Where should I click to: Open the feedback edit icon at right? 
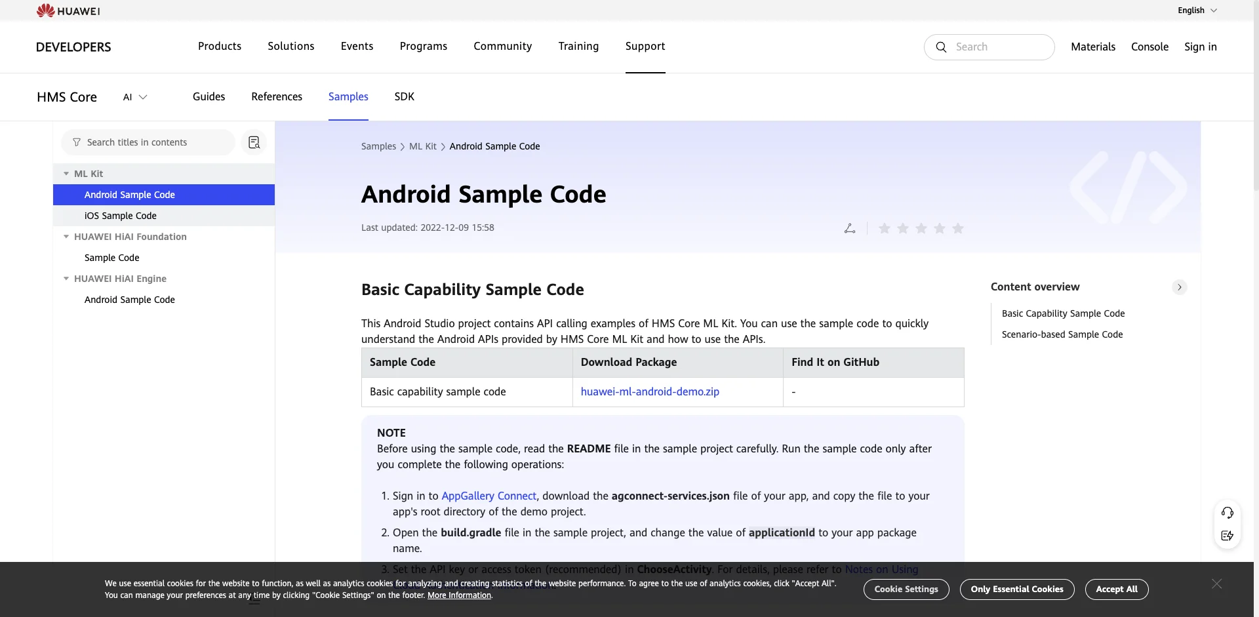click(1228, 536)
